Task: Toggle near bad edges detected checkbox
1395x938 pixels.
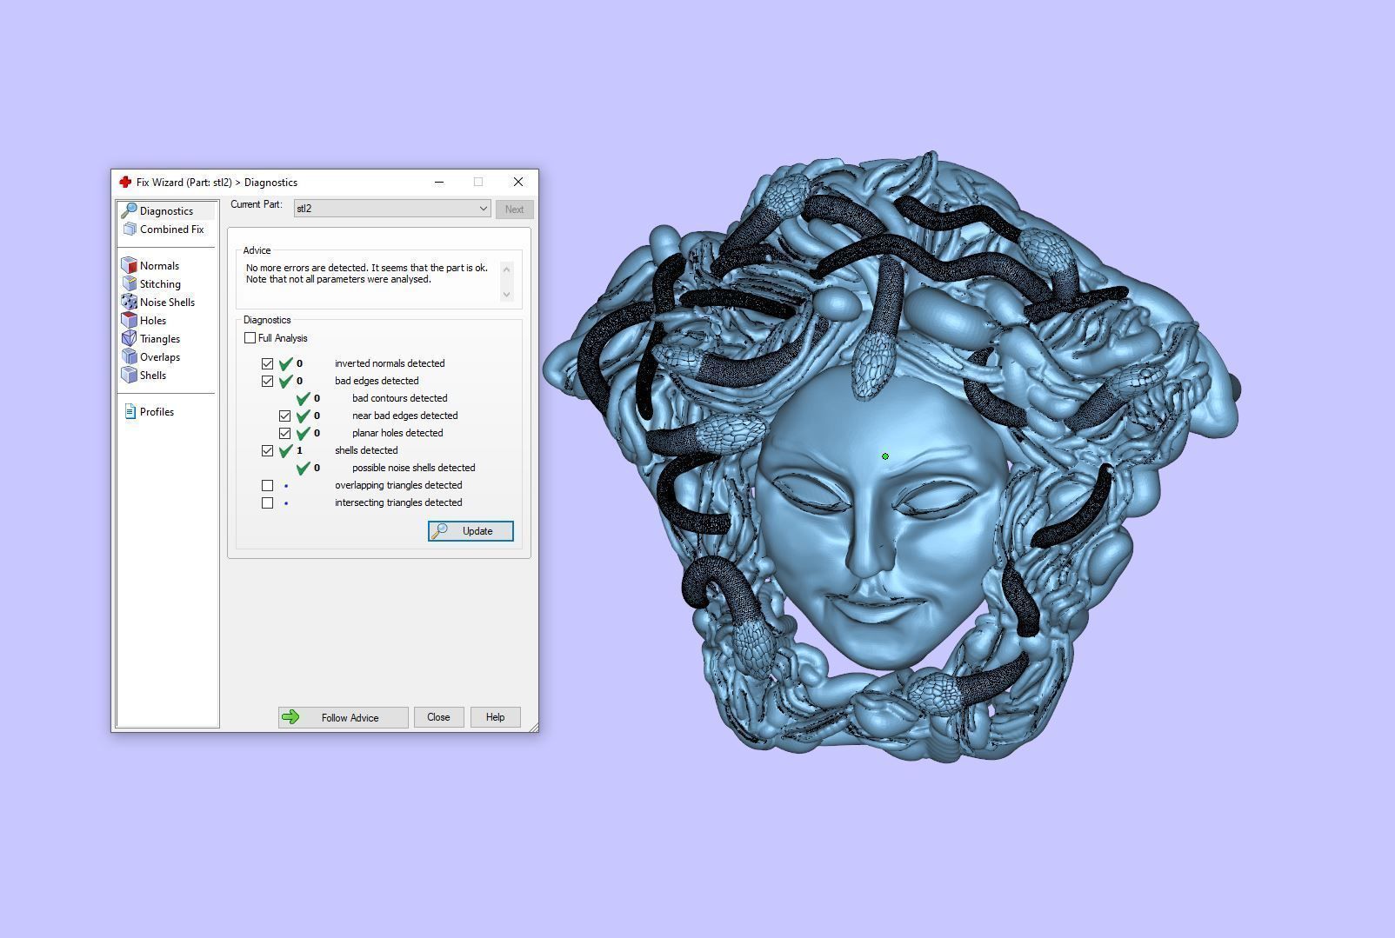Action: tap(285, 416)
